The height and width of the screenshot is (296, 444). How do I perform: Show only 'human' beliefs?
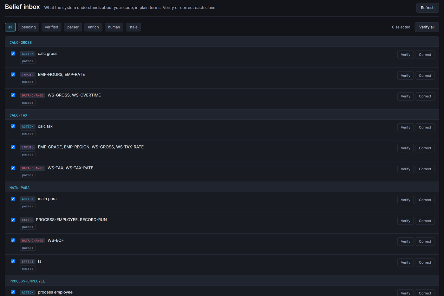coord(114,27)
